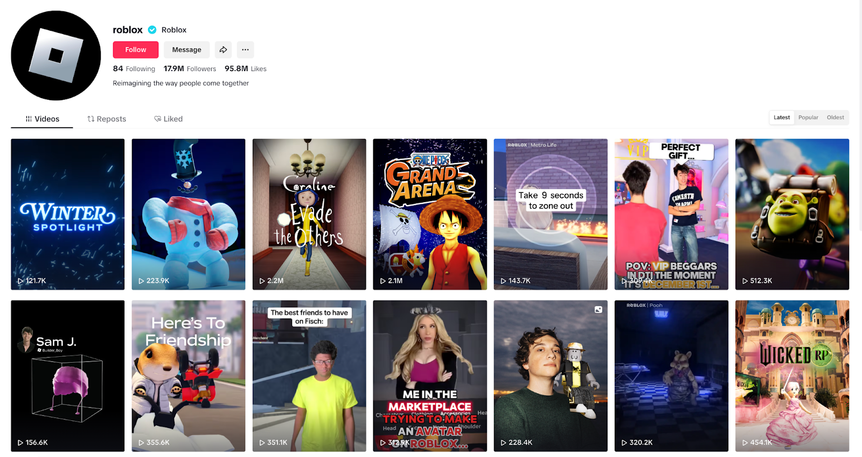Open the Roblox Pooh dark room video
The width and height of the screenshot is (862, 457).
[671, 376]
